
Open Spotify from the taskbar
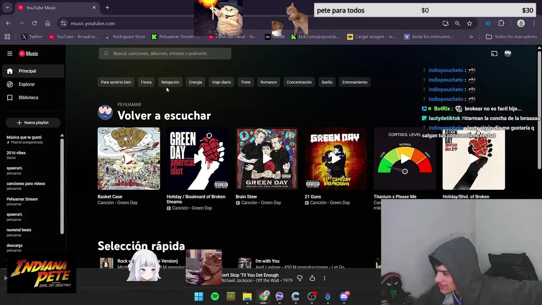pos(215,297)
